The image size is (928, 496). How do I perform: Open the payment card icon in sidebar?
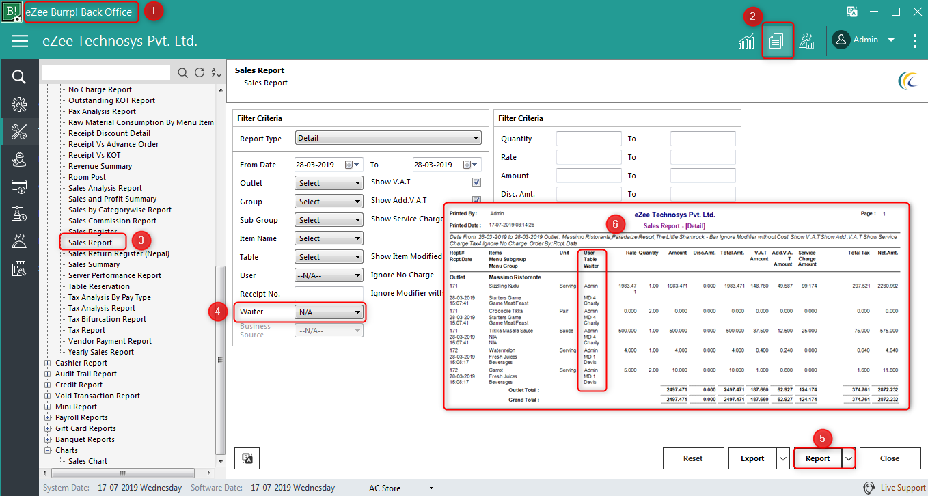(x=19, y=186)
